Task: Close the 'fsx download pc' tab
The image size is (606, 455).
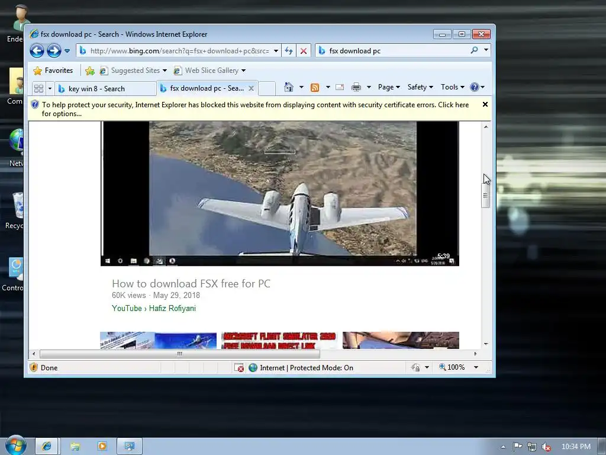Action: [x=251, y=88]
